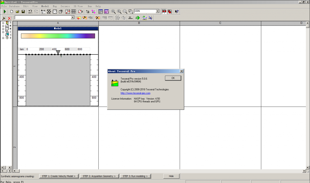Expand the S tree node

[x=3, y=32]
